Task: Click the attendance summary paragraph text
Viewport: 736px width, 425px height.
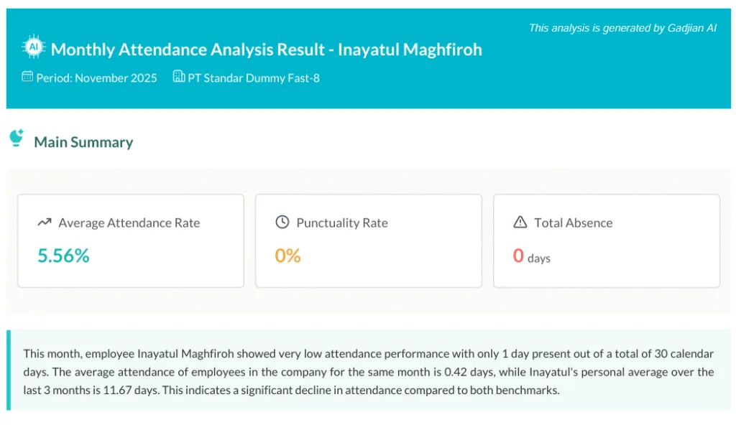Action: [368, 372]
